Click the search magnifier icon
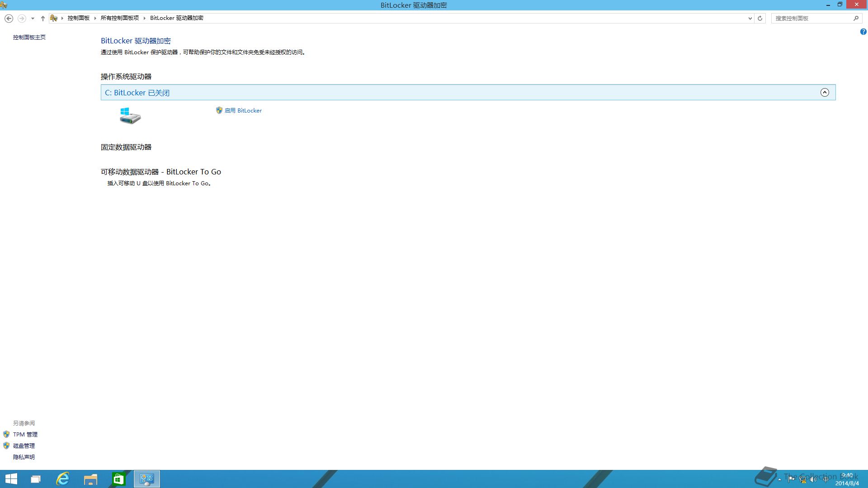 [x=856, y=19]
